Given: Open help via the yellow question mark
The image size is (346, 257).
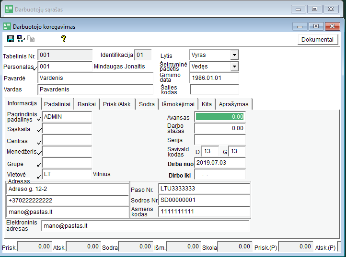Looking at the screenshot, I should [x=64, y=39].
